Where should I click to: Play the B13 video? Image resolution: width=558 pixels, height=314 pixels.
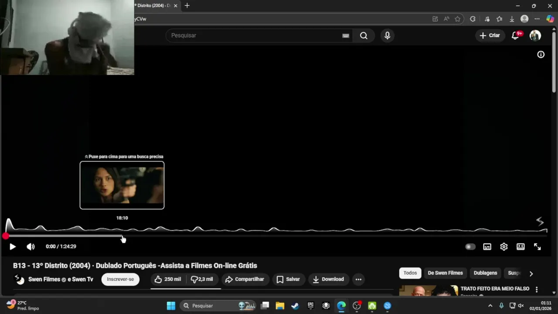[x=13, y=246]
